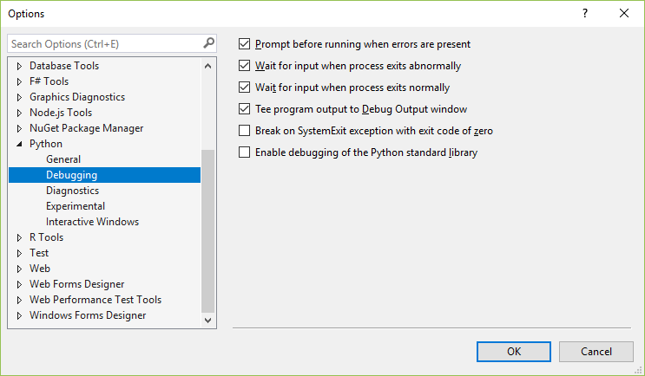Select General under Python

pyautogui.click(x=63, y=159)
